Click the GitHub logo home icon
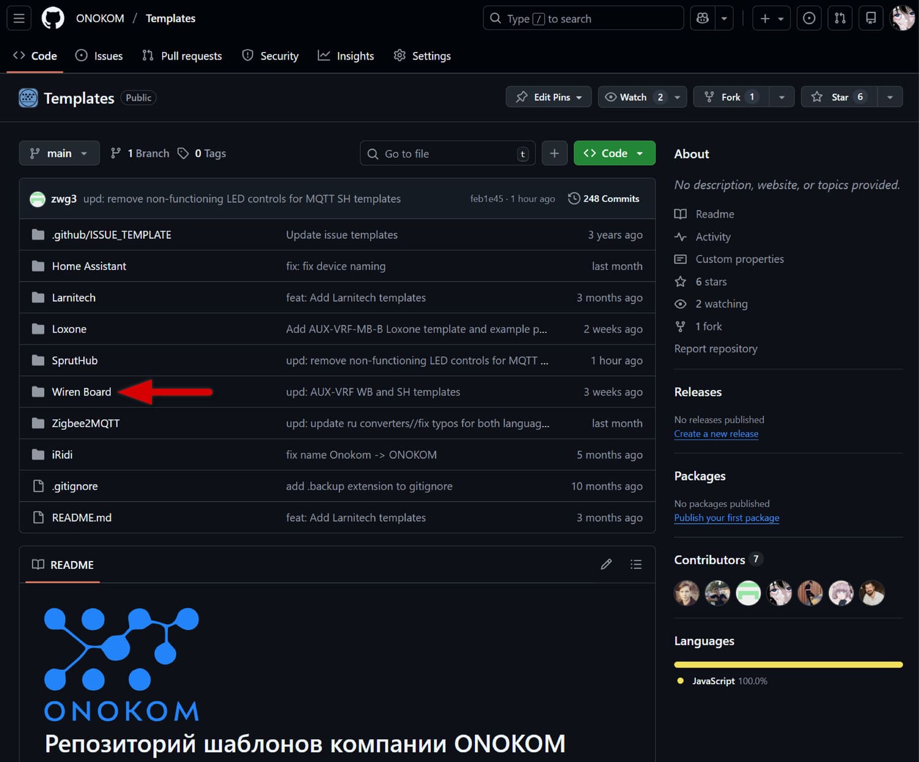The height and width of the screenshot is (762, 919). point(53,18)
